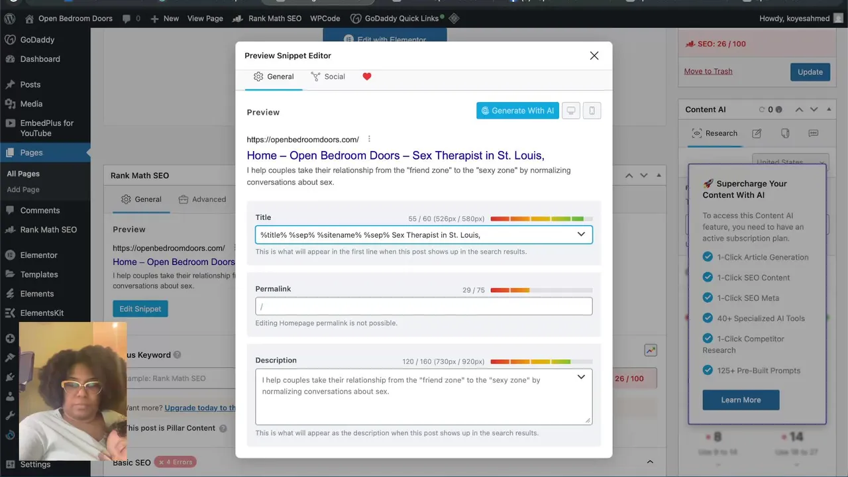Open the Content AI tools icon tab
The height and width of the screenshot is (477, 848).
tap(785, 133)
